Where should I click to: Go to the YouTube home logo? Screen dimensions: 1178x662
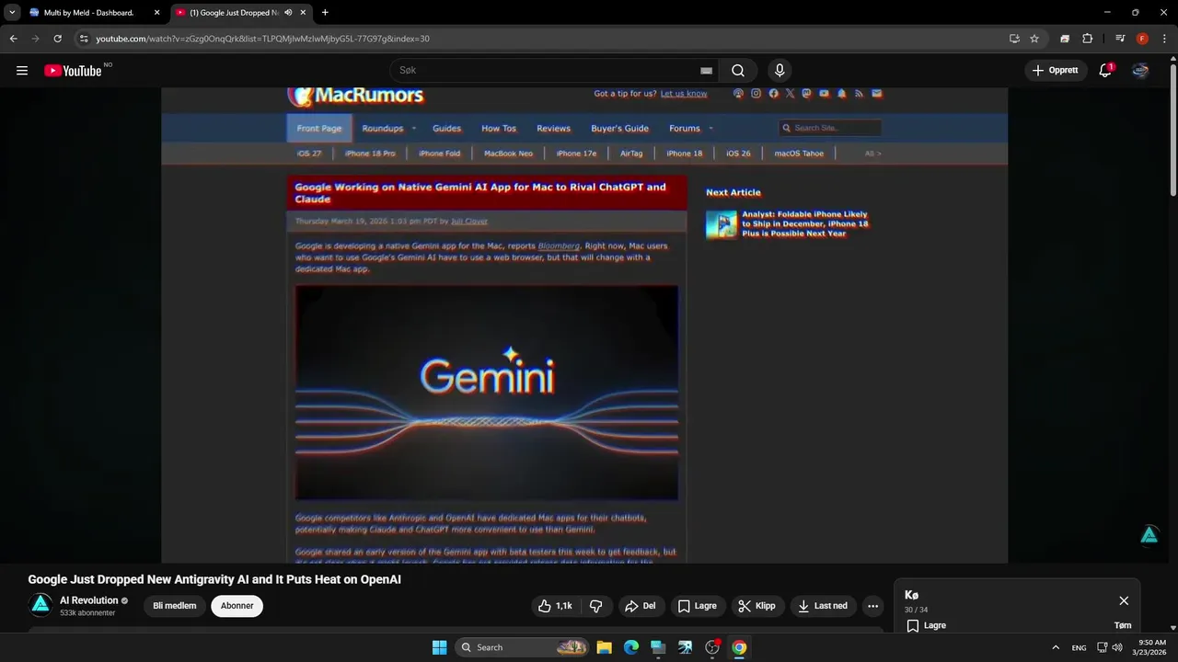click(73, 71)
